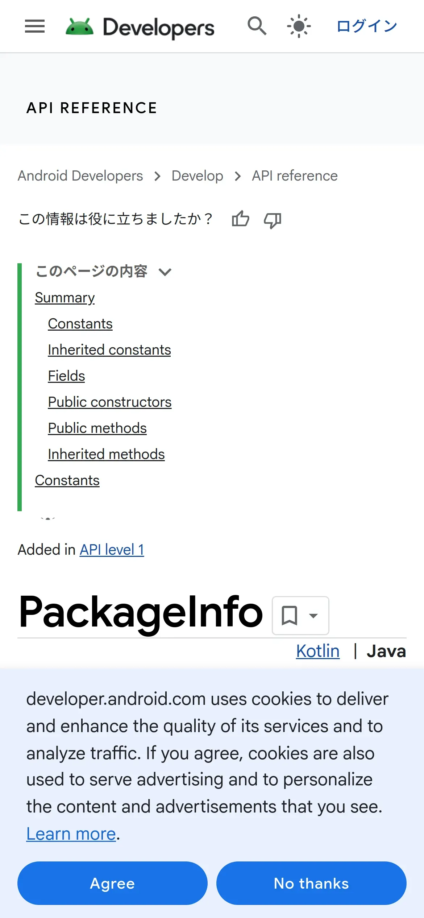Viewport: 424px width, 918px height.
Task: Click the Android Developers logo
Action: (x=140, y=27)
